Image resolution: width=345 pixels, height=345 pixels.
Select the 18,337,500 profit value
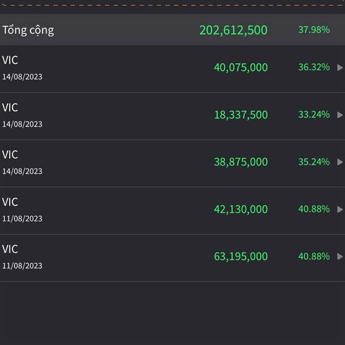[241, 115]
